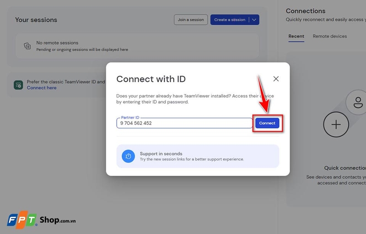Click the Quick connection plus icon
The image size is (366, 234).
tap(336, 124)
